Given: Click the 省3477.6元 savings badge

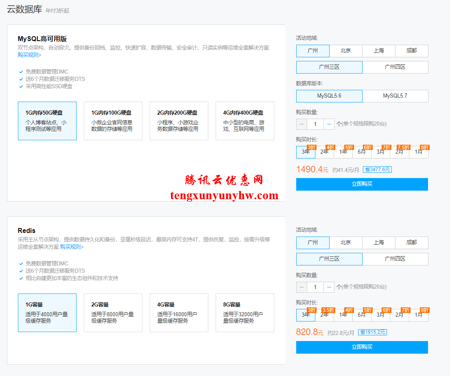Looking at the screenshot, I should [x=378, y=170].
